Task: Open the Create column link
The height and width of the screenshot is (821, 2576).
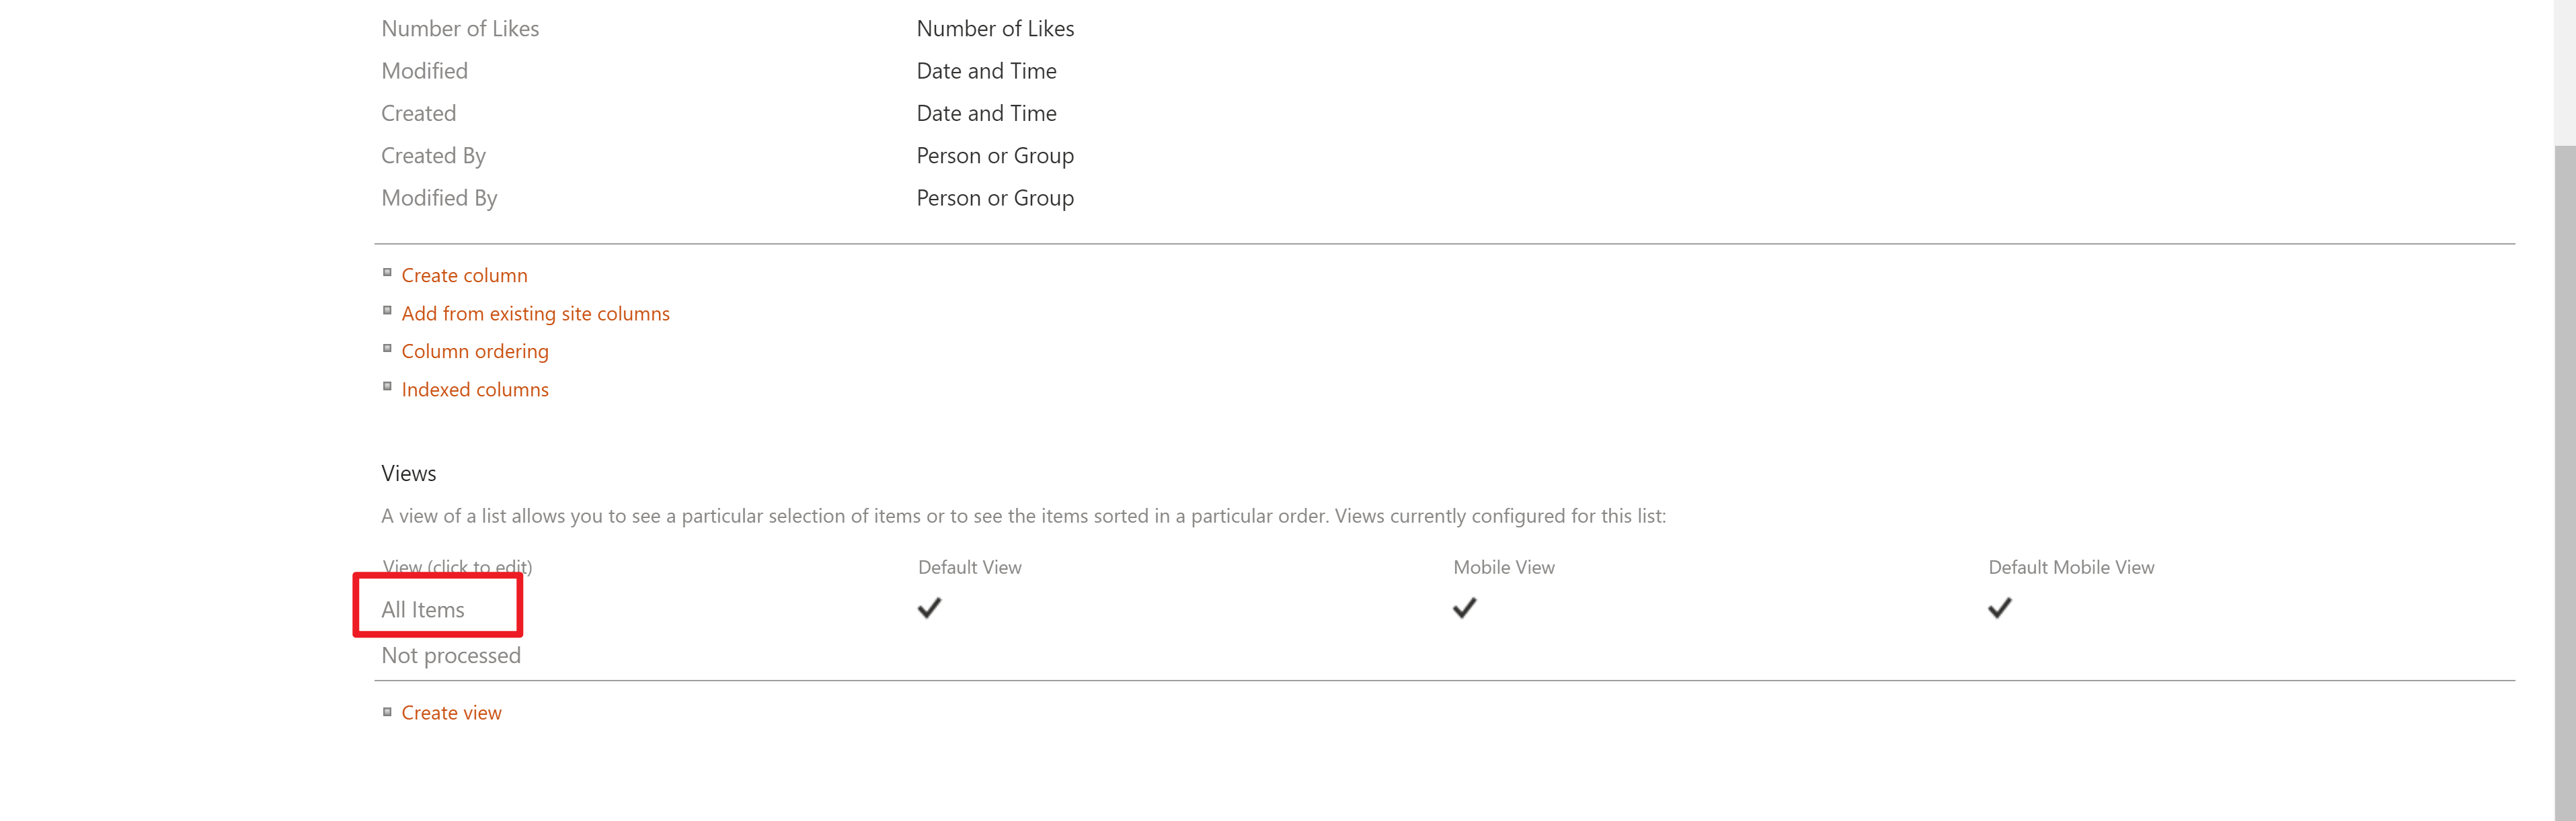Action: point(464,275)
